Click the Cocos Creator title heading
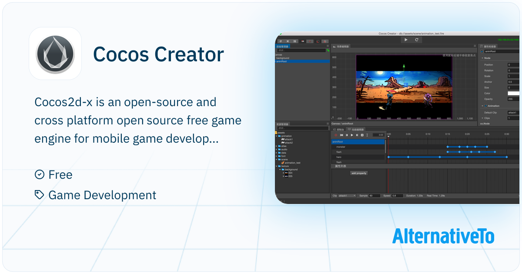 coord(158,54)
